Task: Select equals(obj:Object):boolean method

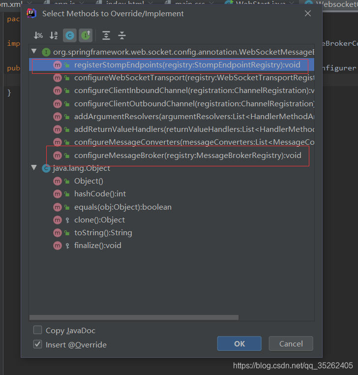Action: (x=172, y=207)
